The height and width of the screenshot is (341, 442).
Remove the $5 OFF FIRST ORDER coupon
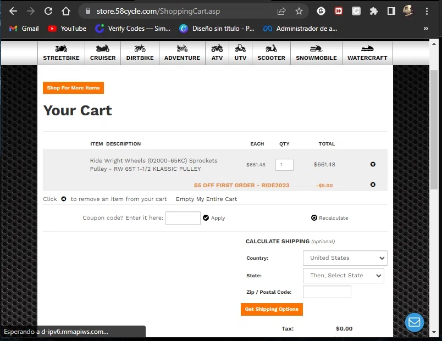[x=373, y=185]
